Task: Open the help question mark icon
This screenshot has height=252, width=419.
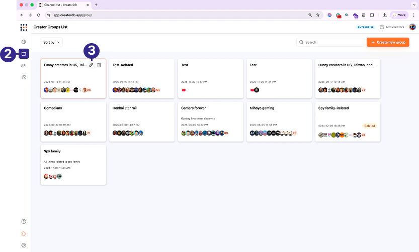Action: click(x=24, y=221)
